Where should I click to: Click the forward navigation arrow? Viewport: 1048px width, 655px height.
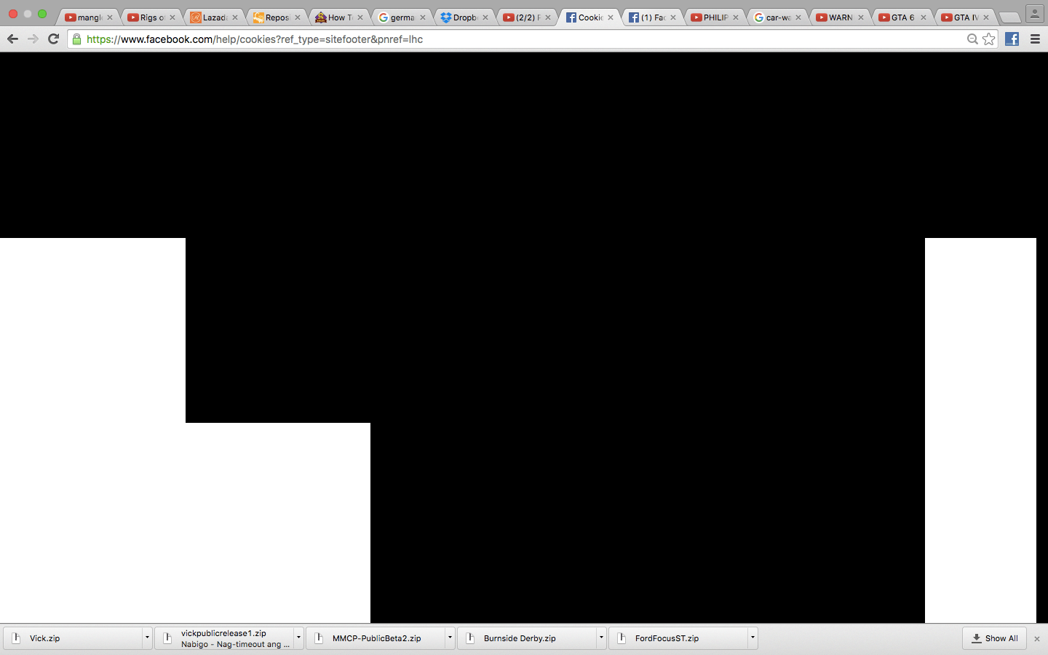(32, 39)
